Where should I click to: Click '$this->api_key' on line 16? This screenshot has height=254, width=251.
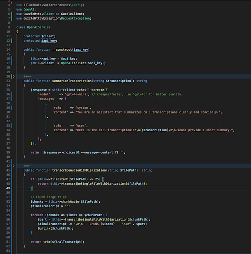(43, 58)
